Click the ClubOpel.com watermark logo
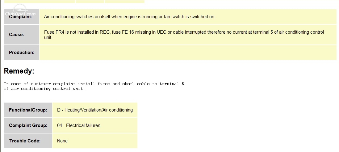339x152 pixels. tap(20, 11)
